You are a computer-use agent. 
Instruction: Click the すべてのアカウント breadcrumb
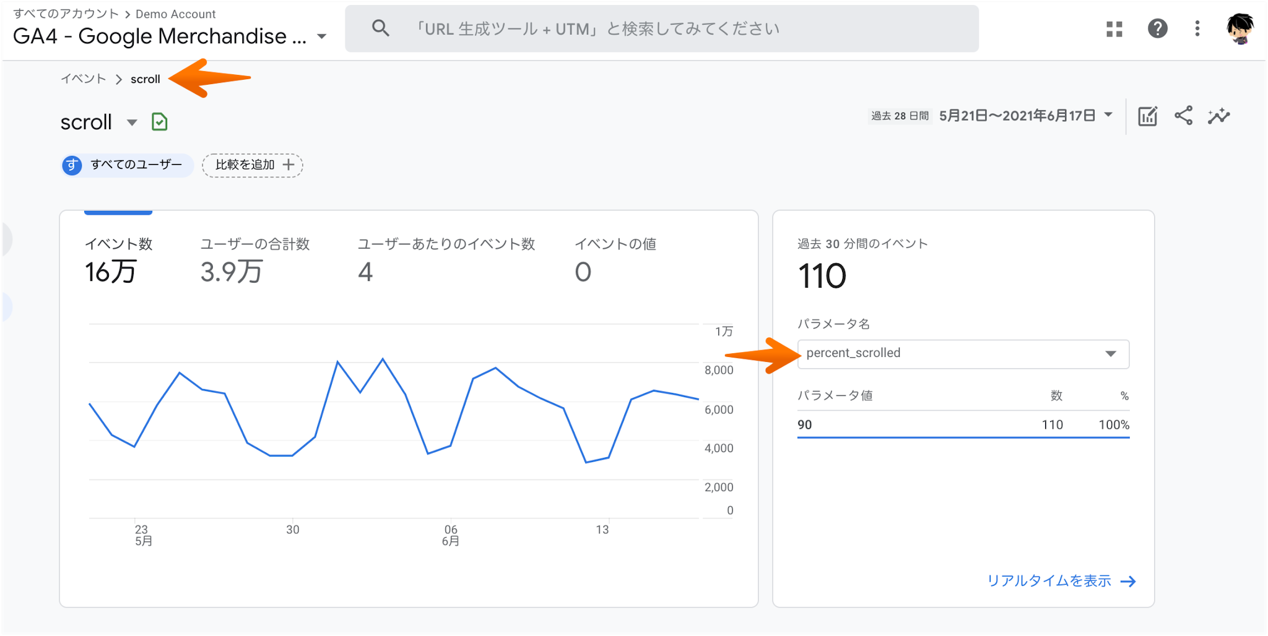pyautogui.click(x=66, y=14)
